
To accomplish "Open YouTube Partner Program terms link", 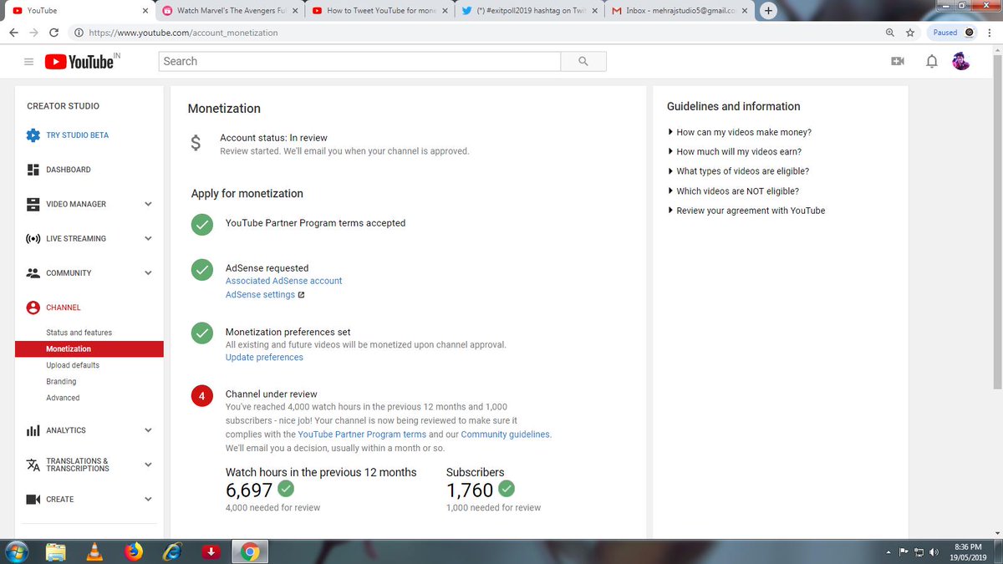I will coord(362,434).
